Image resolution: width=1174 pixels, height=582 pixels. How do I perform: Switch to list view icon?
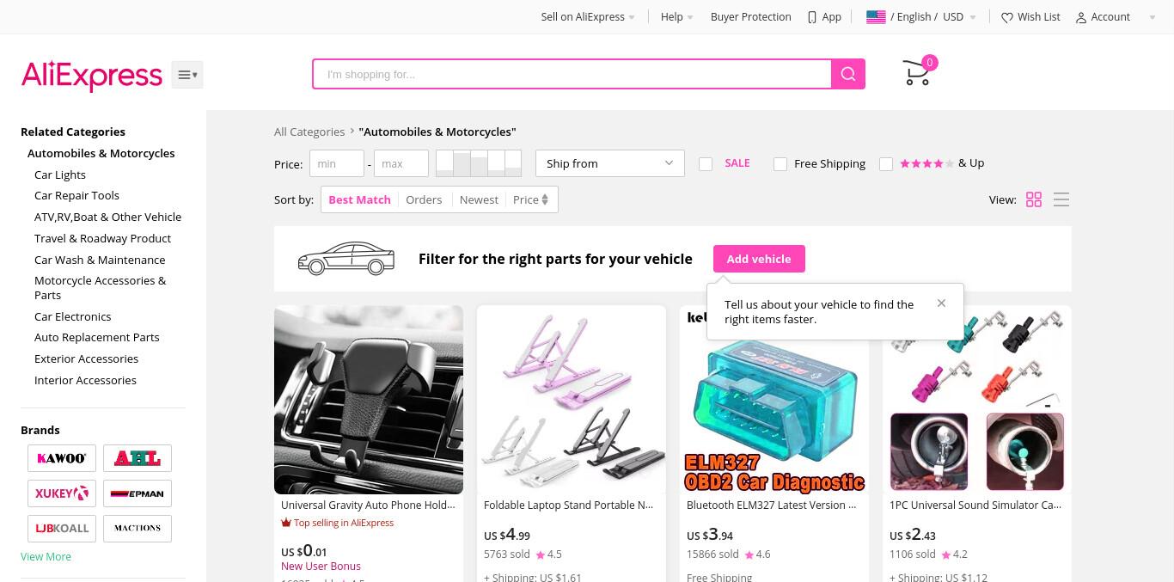point(1061,199)
